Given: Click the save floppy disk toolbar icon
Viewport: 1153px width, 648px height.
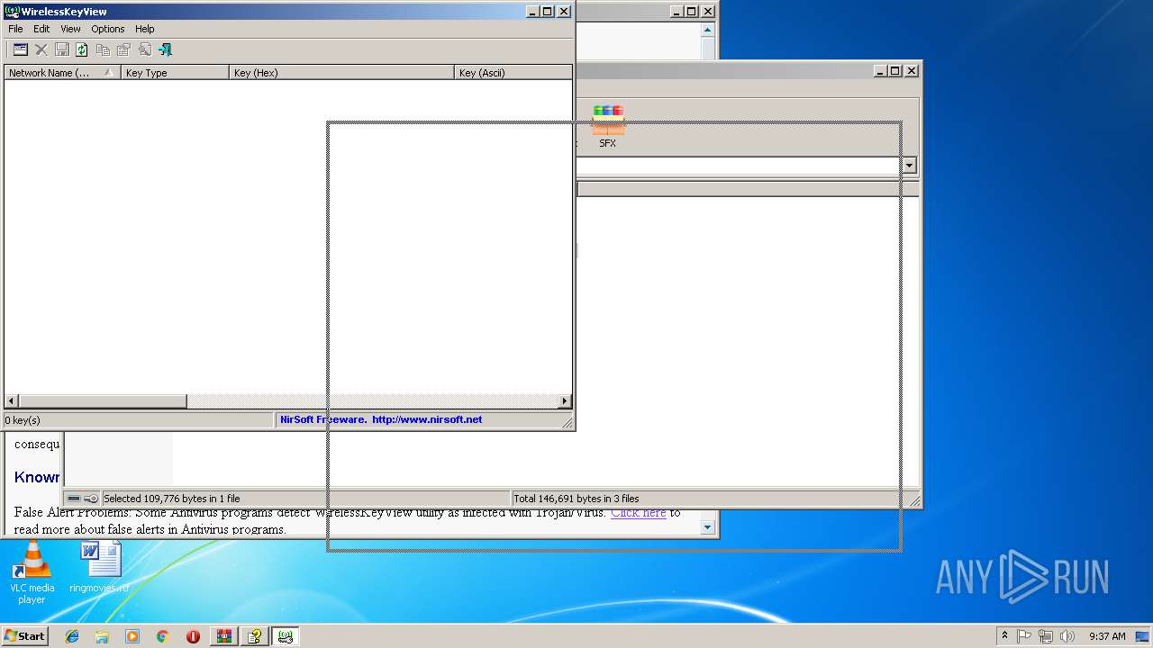Looking at the screenshot, I should point(62,49).
